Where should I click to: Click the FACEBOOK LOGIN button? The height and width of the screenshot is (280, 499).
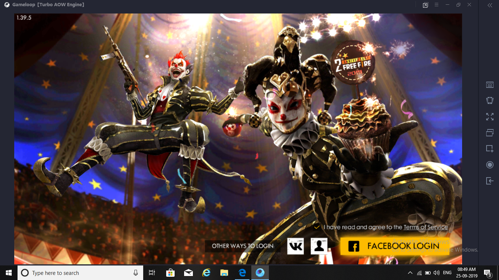tap(395, 246)
